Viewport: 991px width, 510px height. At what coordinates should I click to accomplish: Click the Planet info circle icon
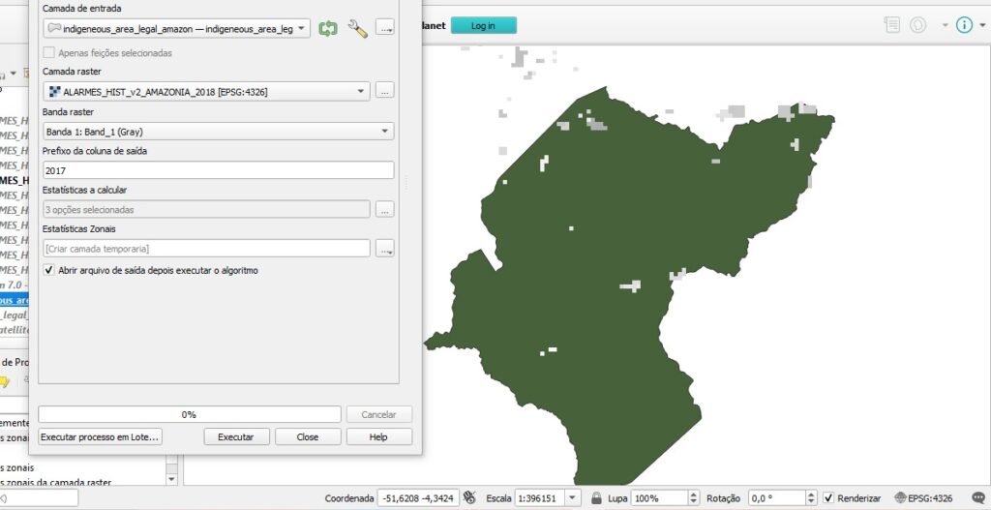[964, 25]
